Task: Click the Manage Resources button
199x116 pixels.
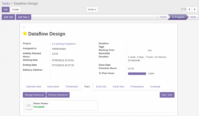Action: (34, 95)
